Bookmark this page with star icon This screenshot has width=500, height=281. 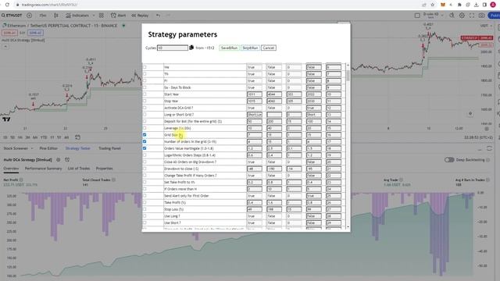click(x=433, y=5)
